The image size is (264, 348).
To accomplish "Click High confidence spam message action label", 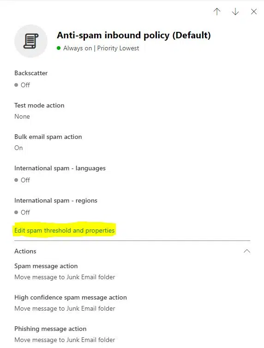I will coord(71,297).
